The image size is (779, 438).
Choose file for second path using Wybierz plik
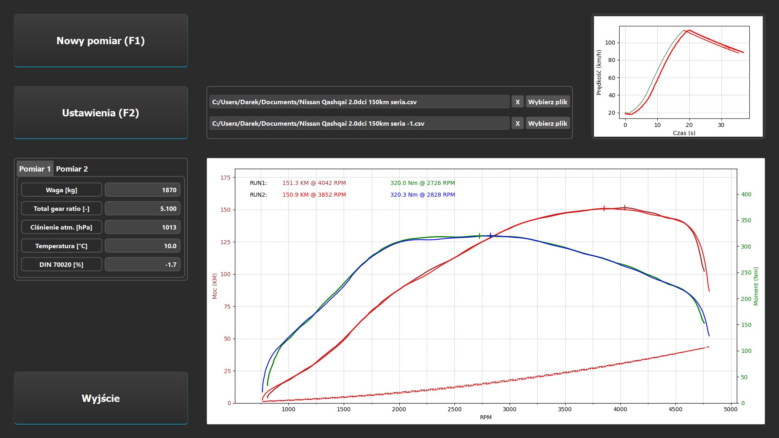(548, 123)
